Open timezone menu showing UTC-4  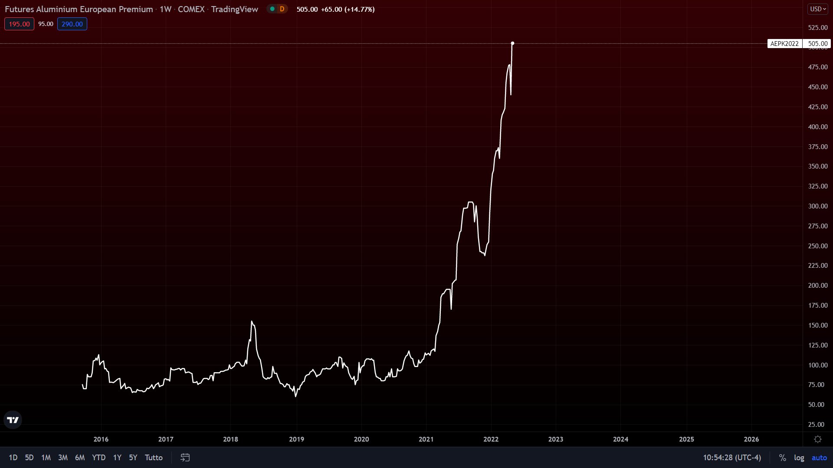pyautogui.click(x=732, y=458)
